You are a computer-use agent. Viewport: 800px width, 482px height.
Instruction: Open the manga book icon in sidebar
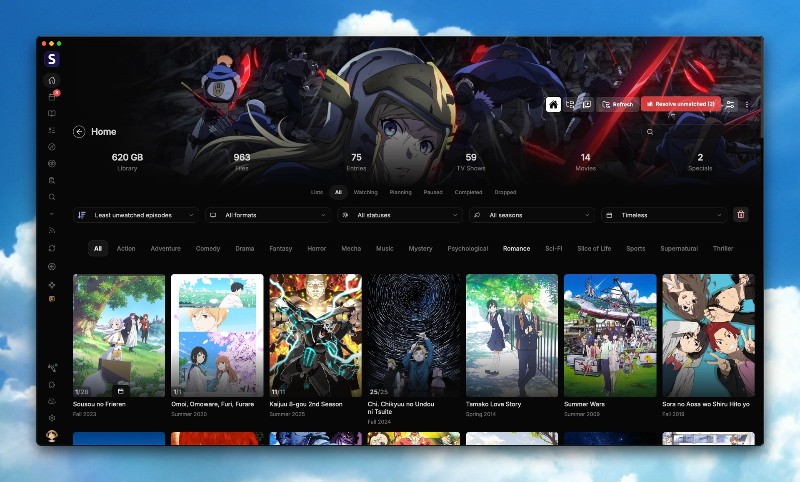click(x=52, y=113)
